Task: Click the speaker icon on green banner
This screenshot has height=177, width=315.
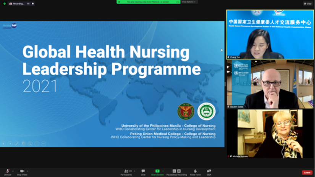Action: tap(120, 2)
